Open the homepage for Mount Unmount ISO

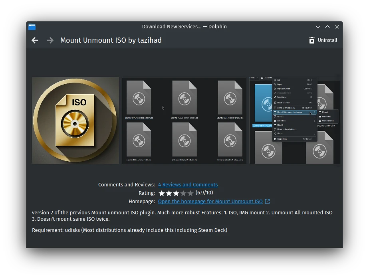(210, 202)
